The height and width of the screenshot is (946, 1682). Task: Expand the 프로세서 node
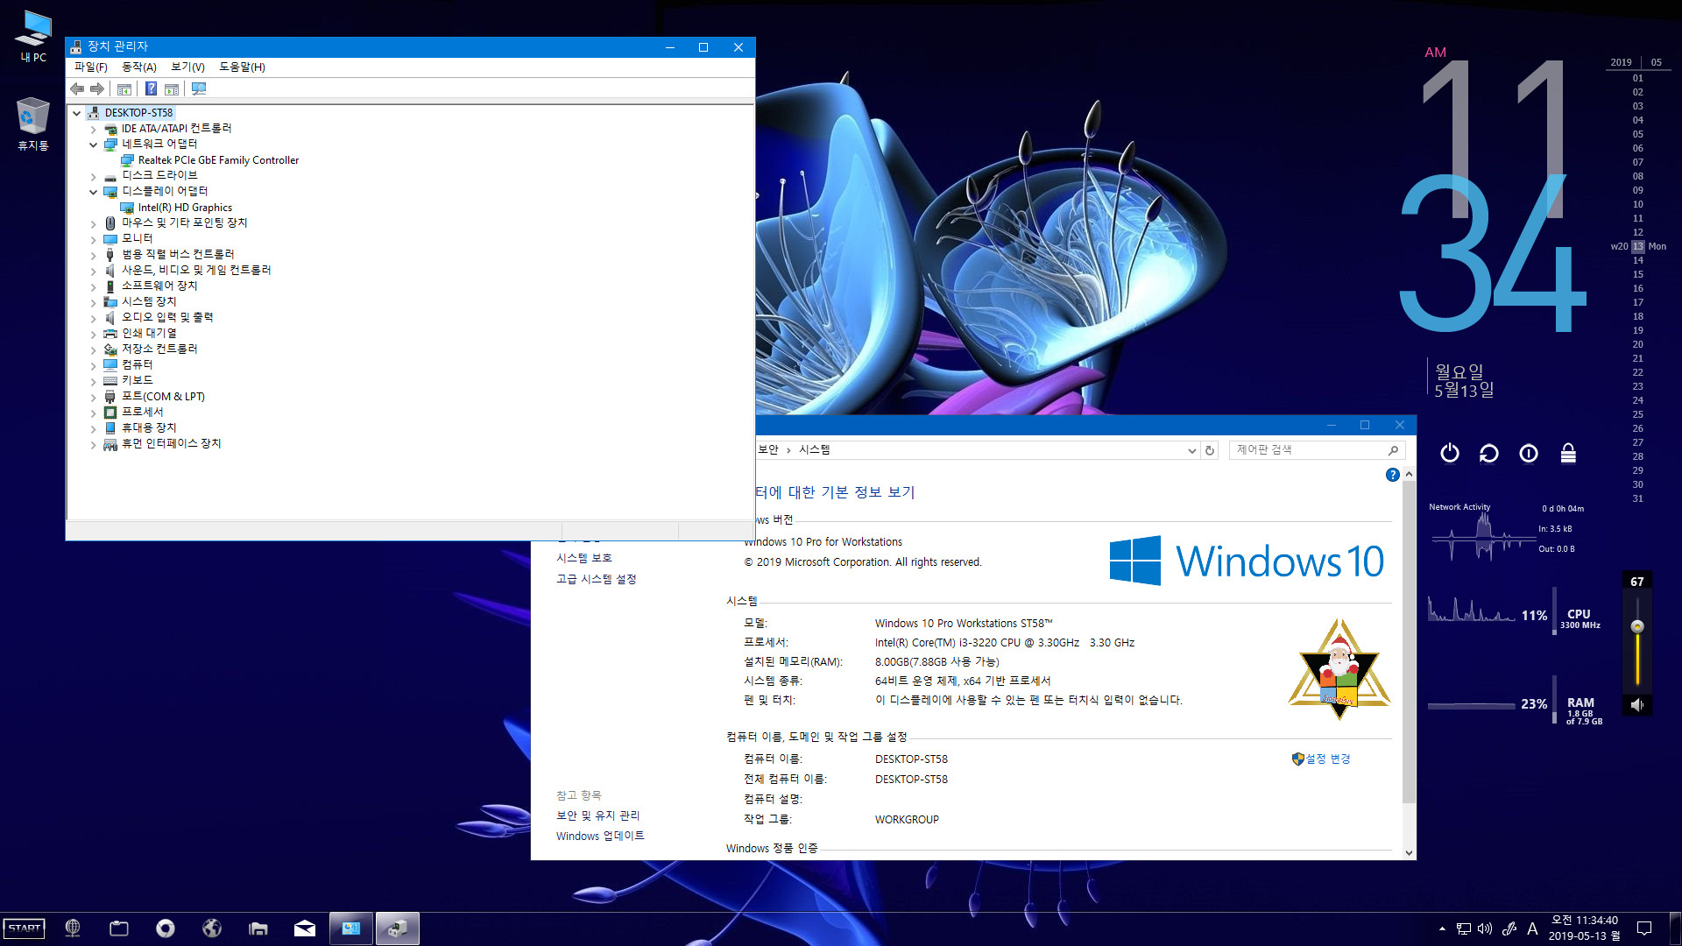(x=94, y=413)
